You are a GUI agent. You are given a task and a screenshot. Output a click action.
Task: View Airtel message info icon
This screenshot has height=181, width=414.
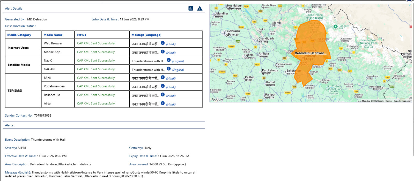tap(162, 103)
